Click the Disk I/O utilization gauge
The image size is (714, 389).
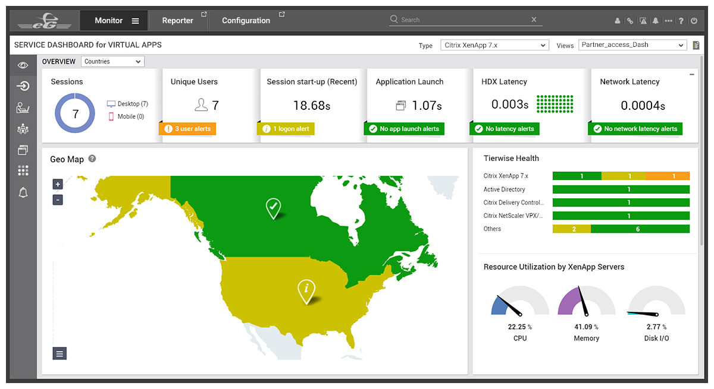click(657, 301)
